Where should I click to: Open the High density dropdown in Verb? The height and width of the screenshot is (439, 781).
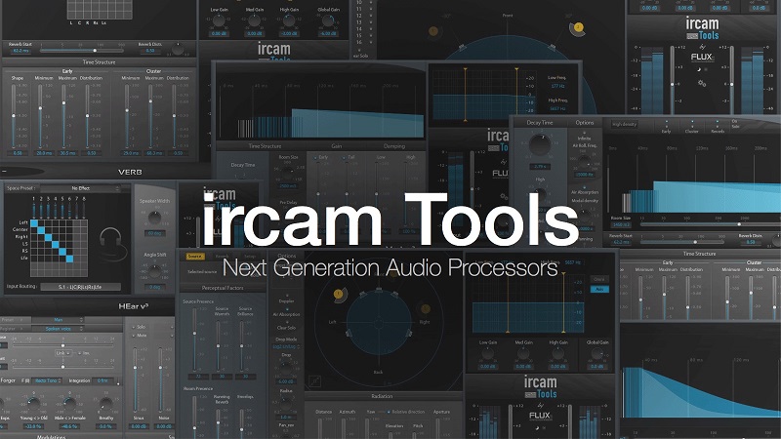pyautogui.click(x=625, y=124)
